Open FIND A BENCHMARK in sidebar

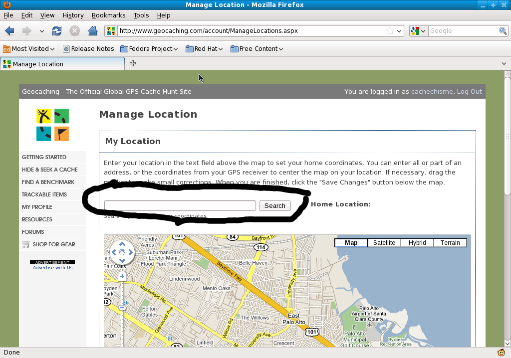point(48,182)
